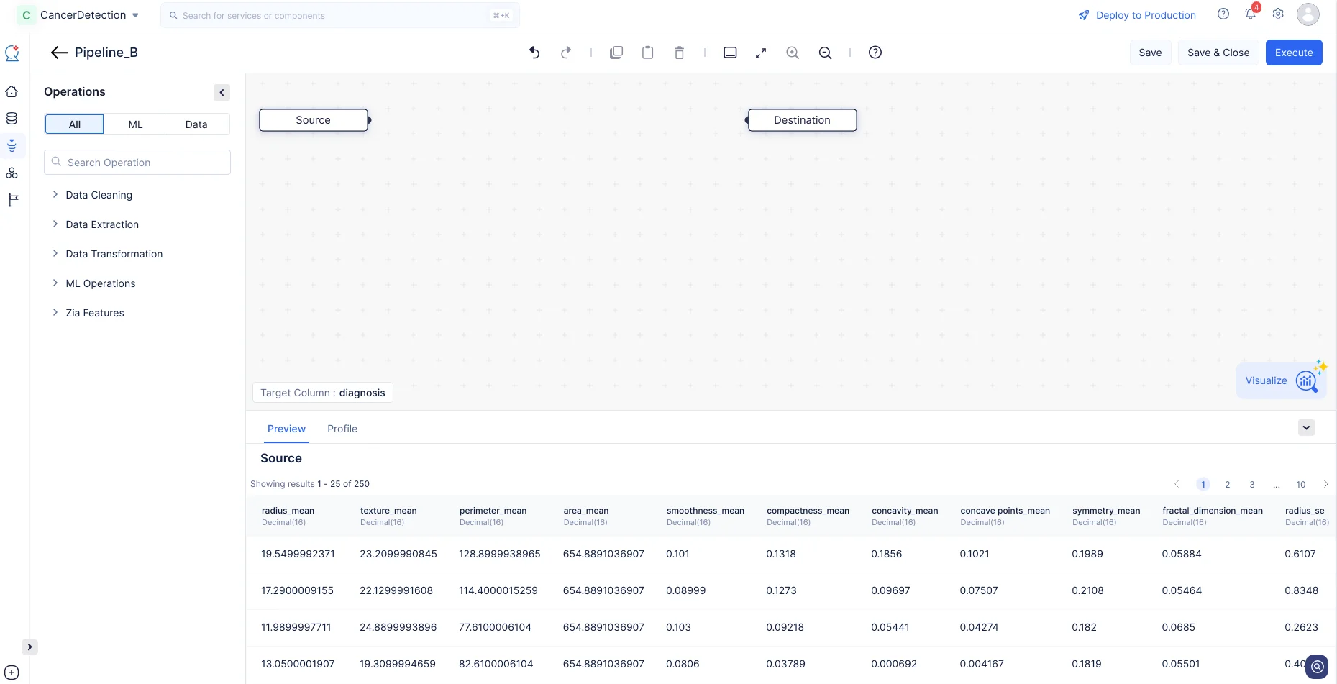
Task: Click results page 1 indicator
Action: pos(1203,485)
